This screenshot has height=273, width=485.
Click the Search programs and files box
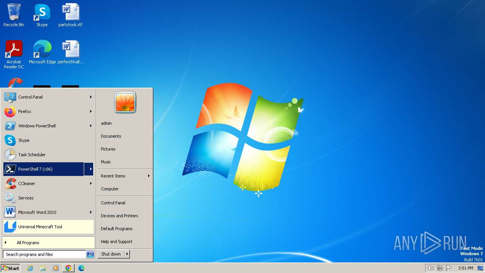44,254
